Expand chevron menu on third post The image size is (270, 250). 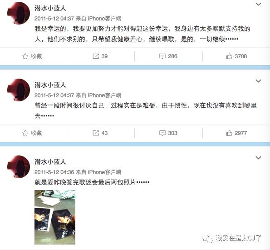(258, 158)
